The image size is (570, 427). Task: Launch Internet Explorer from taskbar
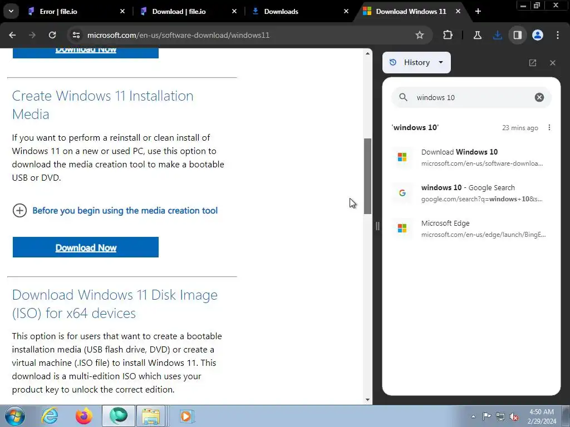pyautogui.click(x=50, y=416)
